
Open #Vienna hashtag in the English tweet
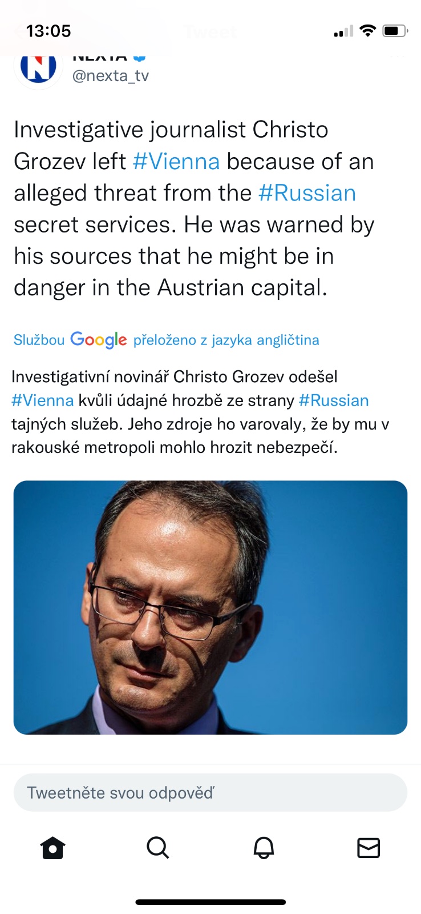[176, 162]
